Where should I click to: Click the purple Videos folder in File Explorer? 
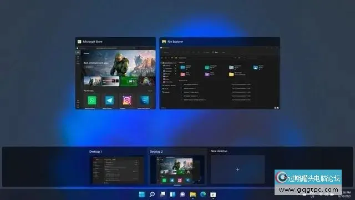(207, 74)
